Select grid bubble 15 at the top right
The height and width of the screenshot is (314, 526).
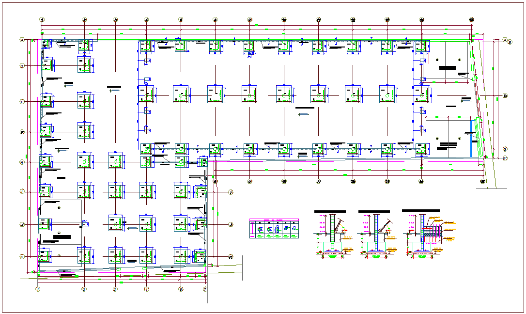(x=471, y=20)
